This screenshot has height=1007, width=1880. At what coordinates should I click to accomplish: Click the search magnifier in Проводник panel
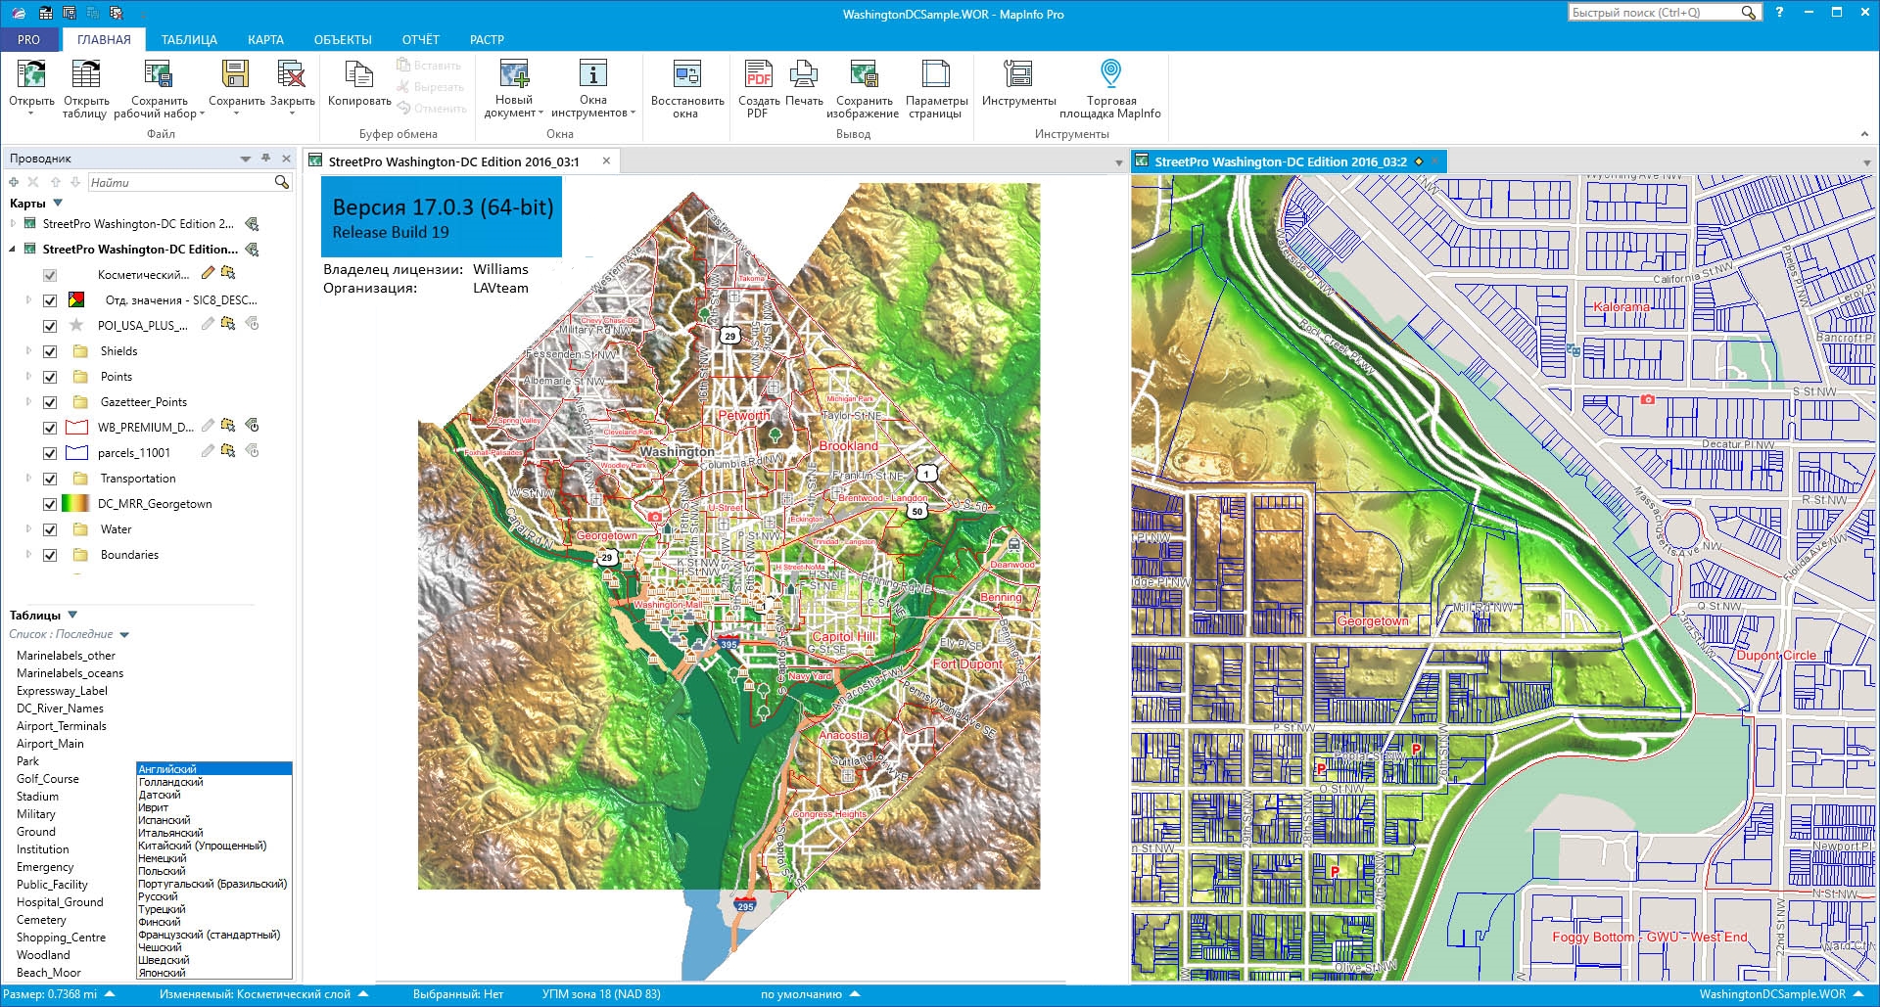pyautogui.click(x=282, y=182)
